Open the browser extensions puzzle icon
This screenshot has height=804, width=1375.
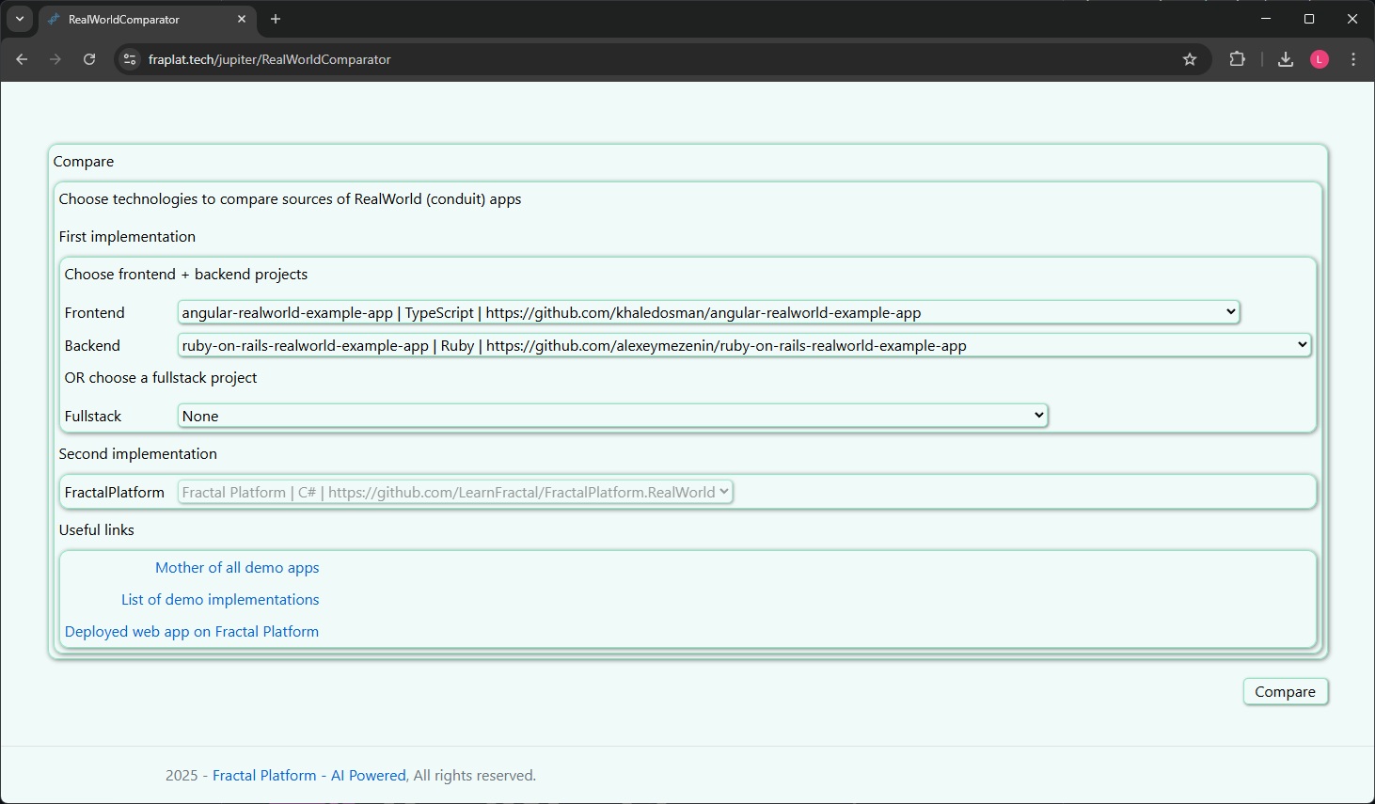pos(1237,59)
